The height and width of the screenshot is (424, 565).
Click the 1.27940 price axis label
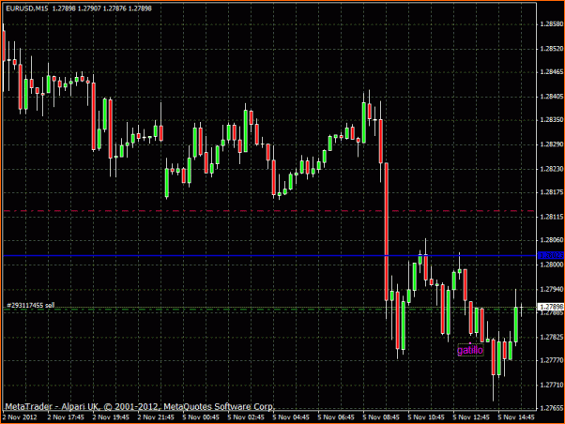(x=551, y=289)
